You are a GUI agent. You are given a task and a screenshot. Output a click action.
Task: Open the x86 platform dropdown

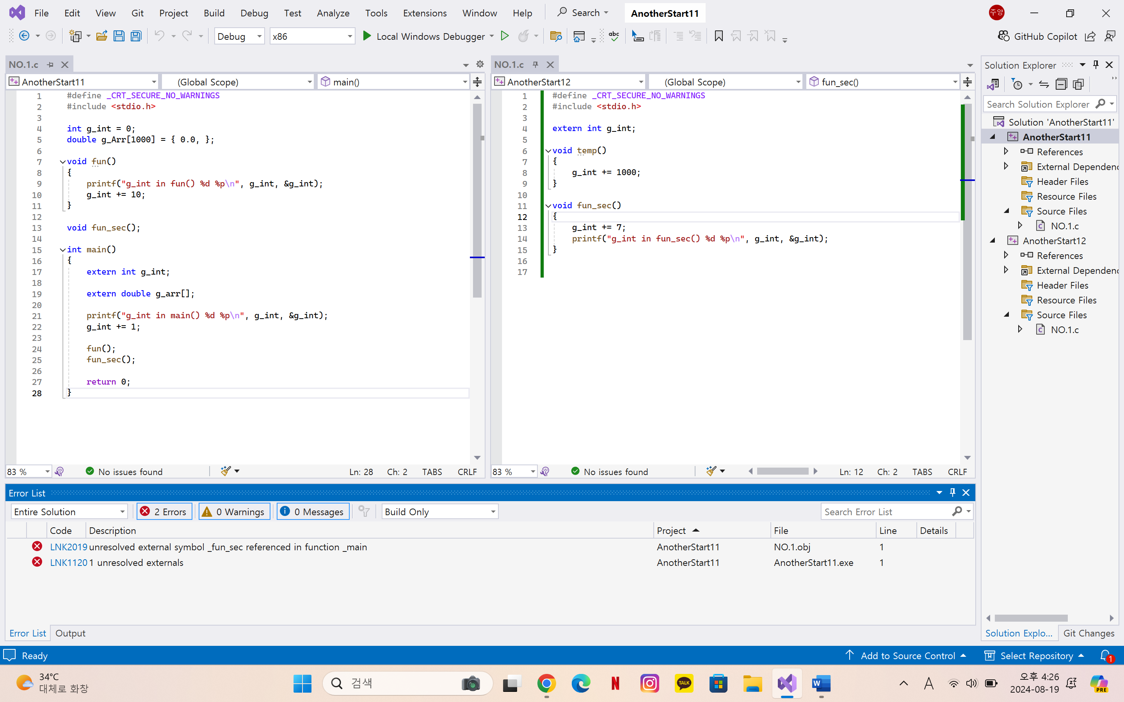pyautogui.click(x=312, y=36)
